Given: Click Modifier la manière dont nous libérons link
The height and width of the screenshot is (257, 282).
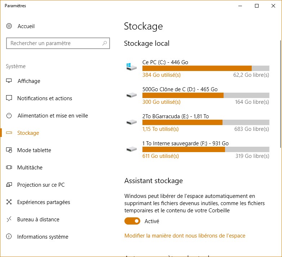Looking at the screenshot, I should tap(185, 236).
